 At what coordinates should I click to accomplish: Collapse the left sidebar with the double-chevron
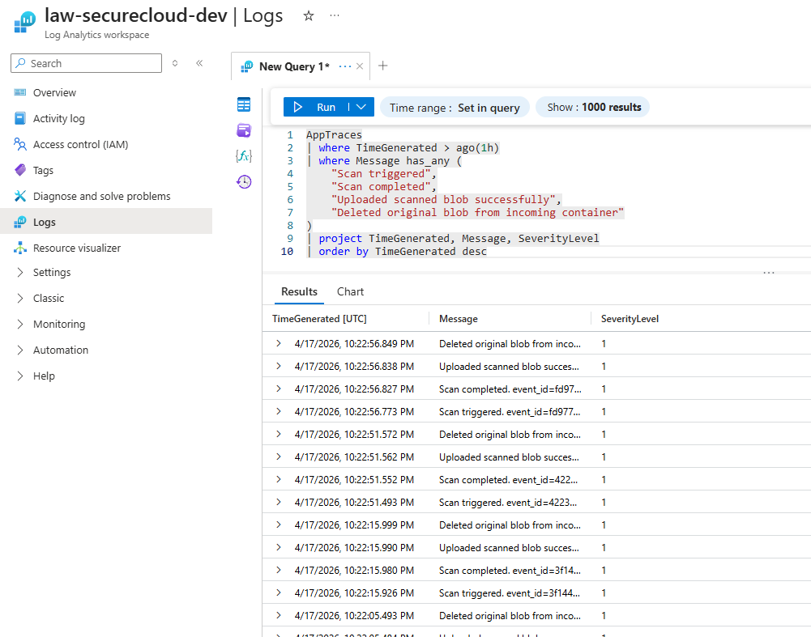(199, 63)
